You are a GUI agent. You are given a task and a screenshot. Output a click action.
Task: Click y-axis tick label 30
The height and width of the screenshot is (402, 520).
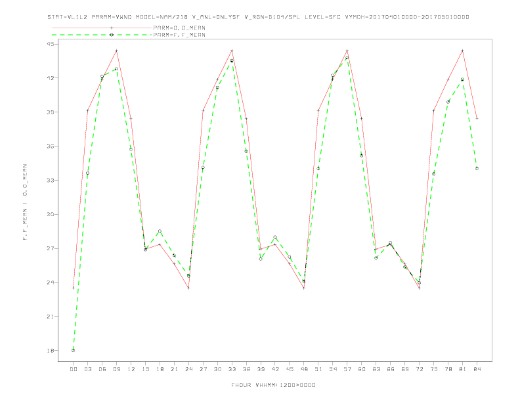pos(51,214)
